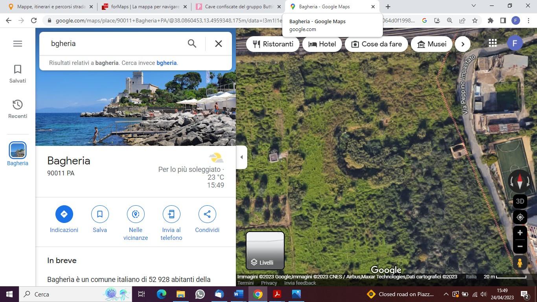
Task: Show hidden system tray icons
Action: (446, 294)
